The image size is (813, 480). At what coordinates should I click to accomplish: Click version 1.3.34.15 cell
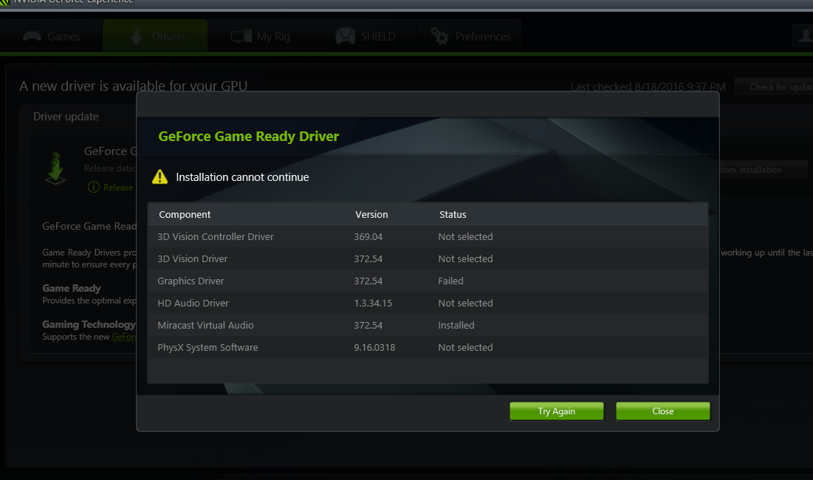pyautogui.click(x=373, y=304)
